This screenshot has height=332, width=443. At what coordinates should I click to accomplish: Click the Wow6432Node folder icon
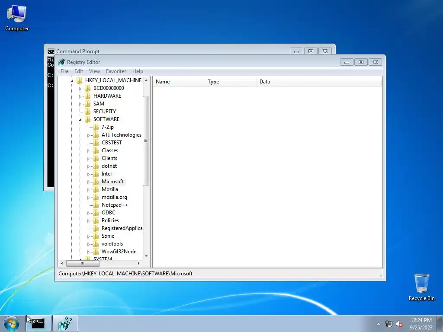pos(96,252)
